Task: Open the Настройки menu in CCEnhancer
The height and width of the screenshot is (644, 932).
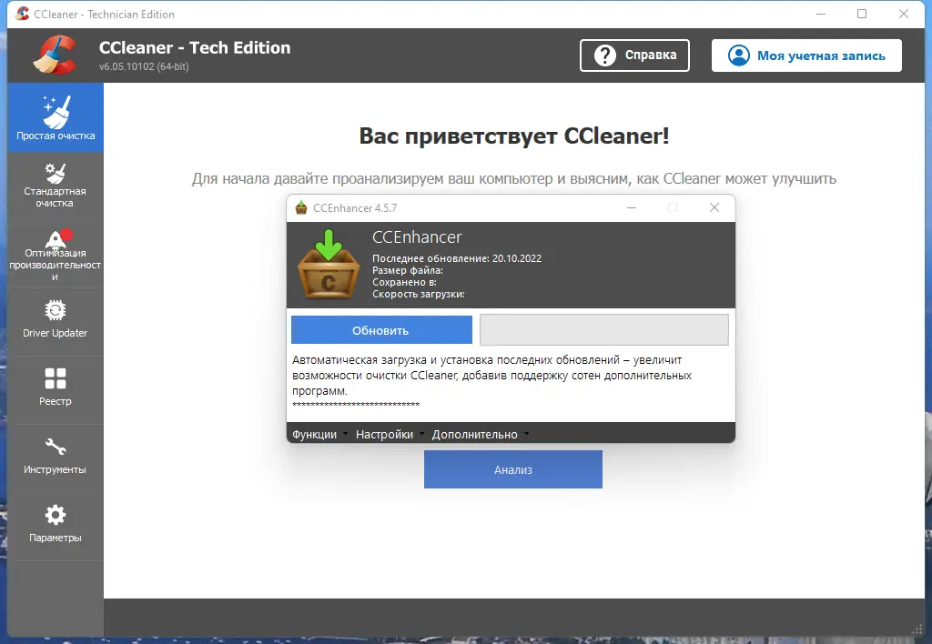Action: coord(390,434)
